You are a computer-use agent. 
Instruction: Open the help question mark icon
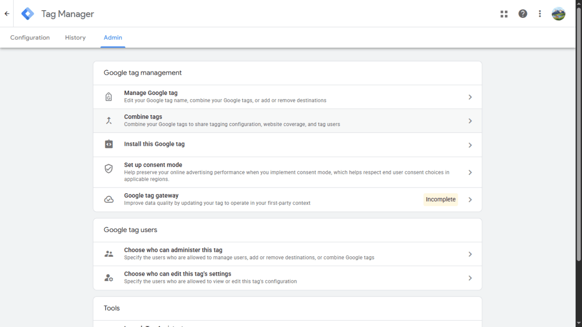coord(523,14)
